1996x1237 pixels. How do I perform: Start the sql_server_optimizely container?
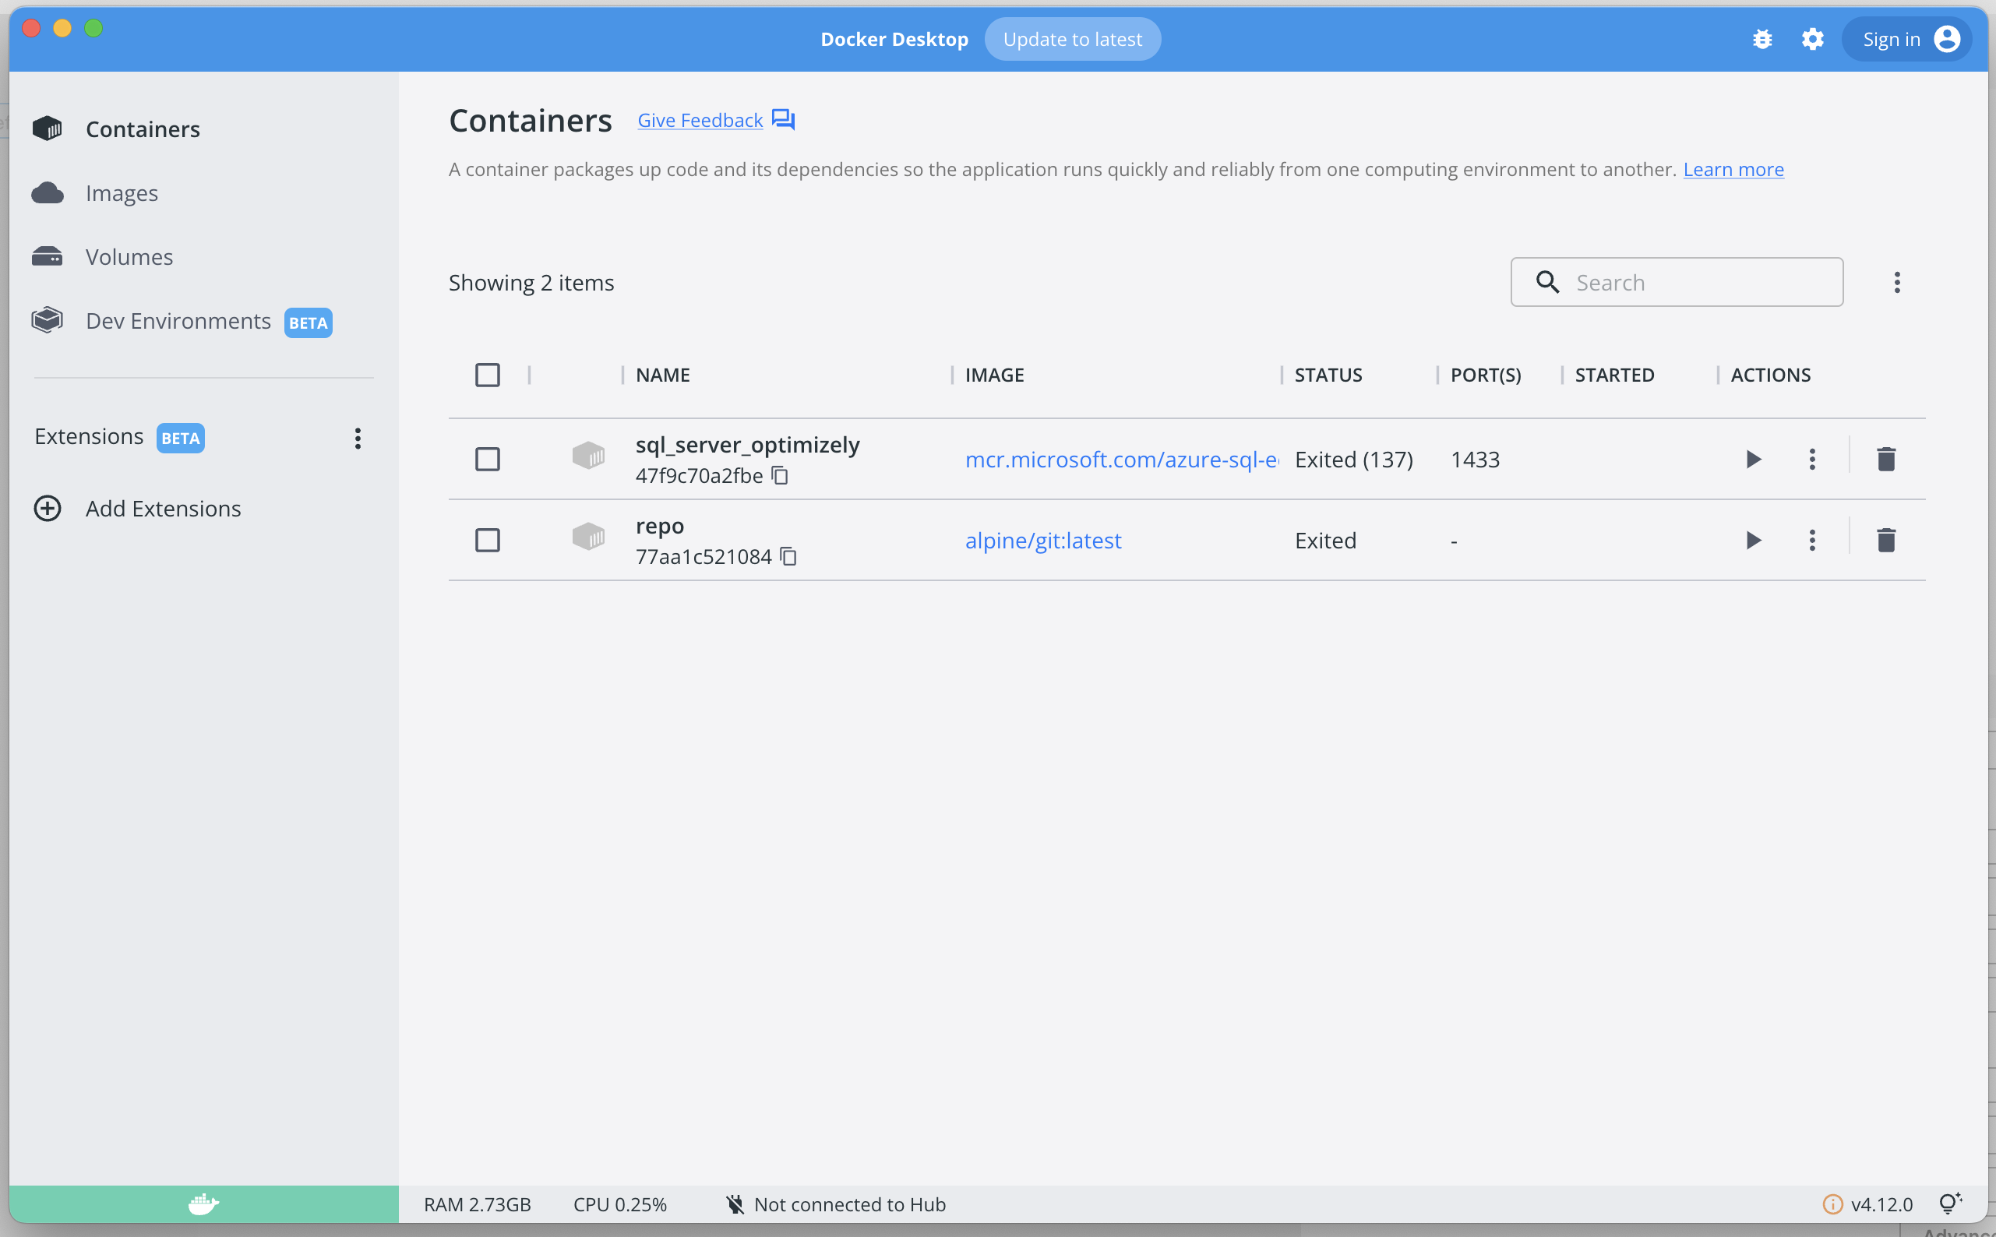[x=1752, y=459]
